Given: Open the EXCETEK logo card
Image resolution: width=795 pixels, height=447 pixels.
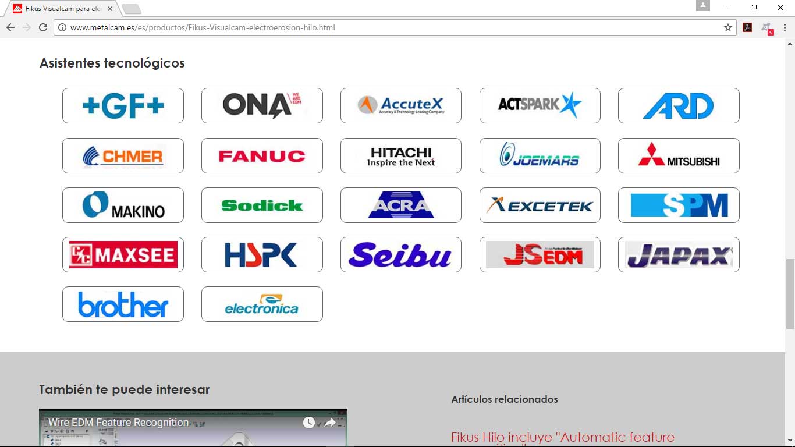Looking at the screenshot, I should point(540,205).
